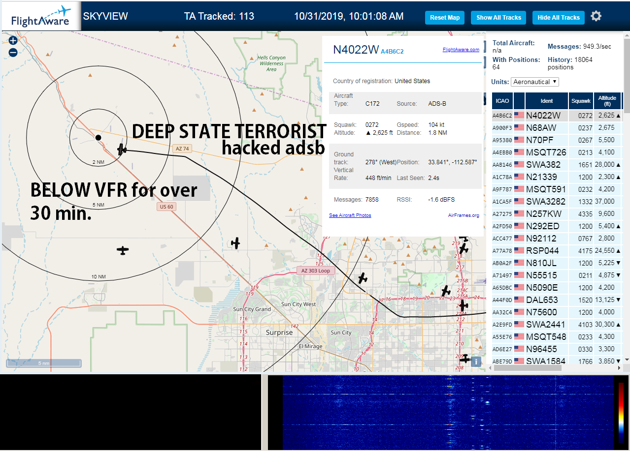The width and height of the screenshot is (630, 451).
Task: Click the US flag in the SWA382 row
Action: 519,165
